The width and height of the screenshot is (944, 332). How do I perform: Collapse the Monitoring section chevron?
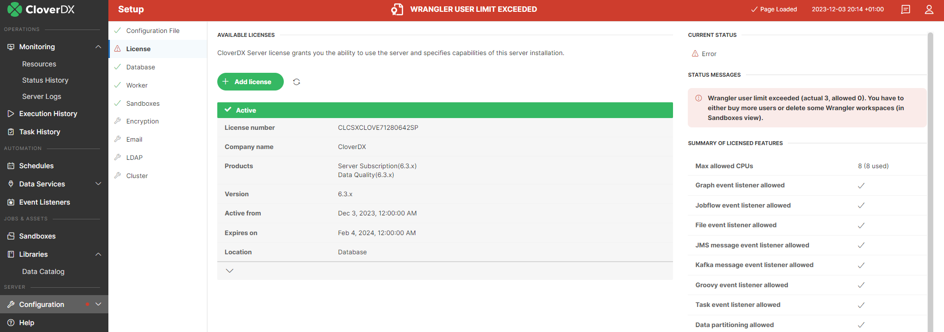[x=98, y=47]
